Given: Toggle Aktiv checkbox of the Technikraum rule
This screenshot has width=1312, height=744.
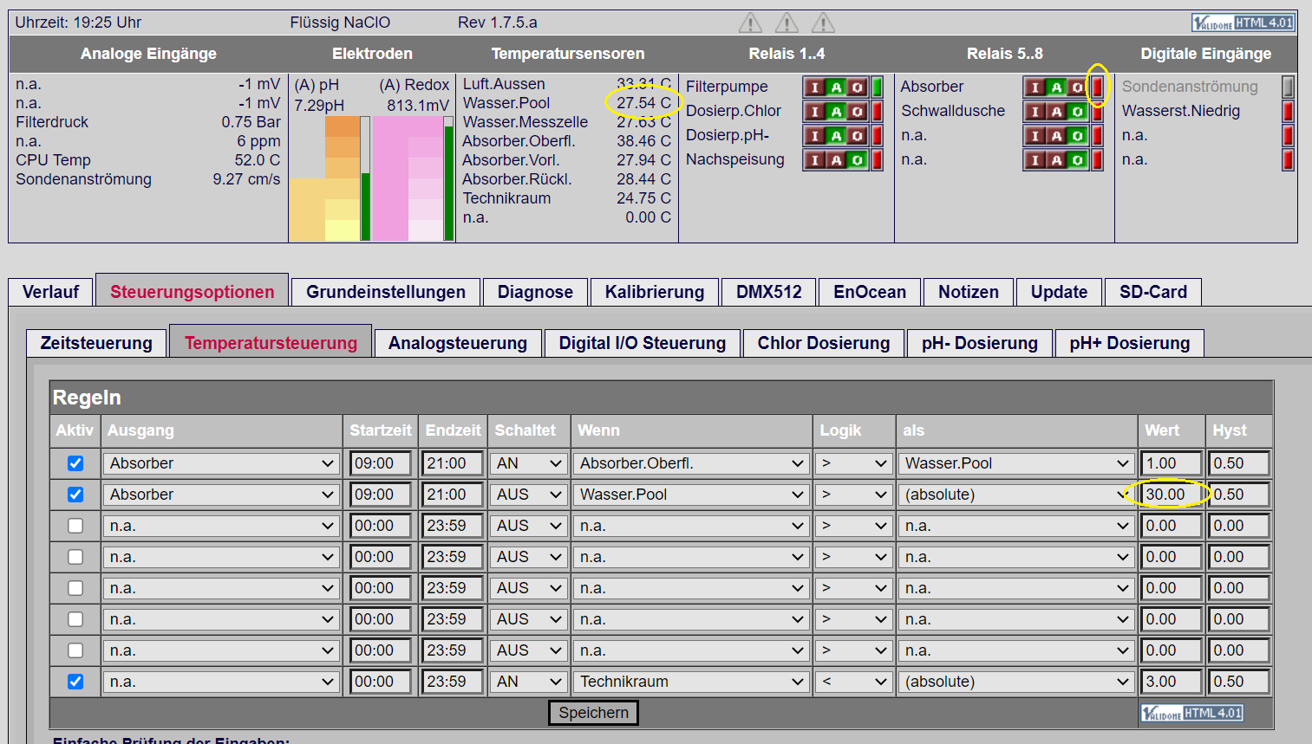Looking at the screenshot, I should (75, 682).
